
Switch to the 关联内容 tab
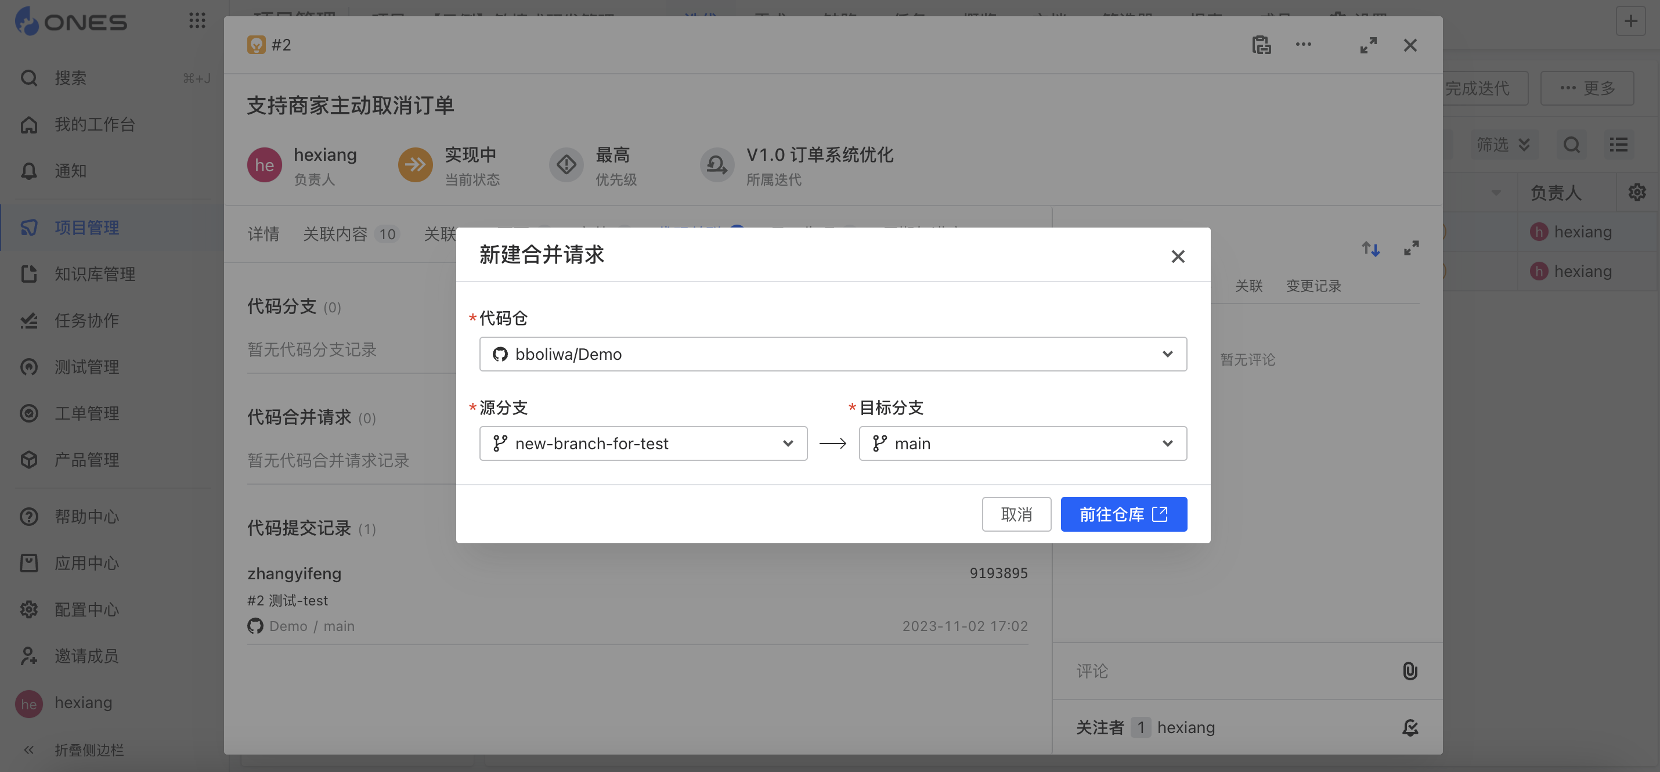click(x=351, y=234)
